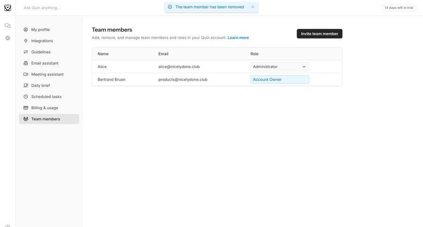Click the products@nicelydone.club email cell
Viewport: 423px width, 227px height.
[183, 79]
